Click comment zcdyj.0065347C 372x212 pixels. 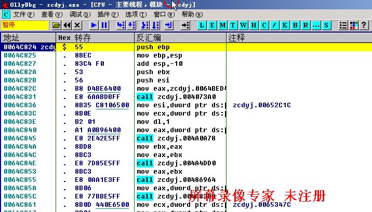coord(262,204)
